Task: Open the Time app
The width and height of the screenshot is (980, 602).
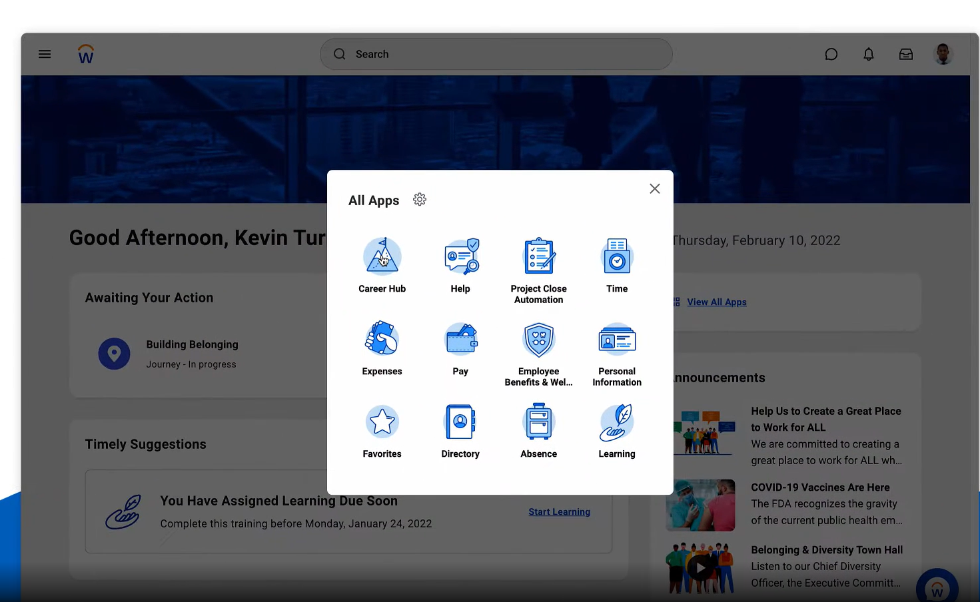Action: tap(617, 257)
